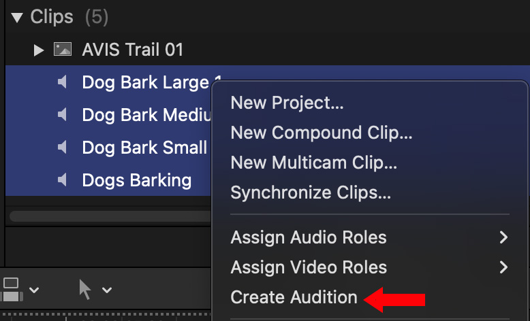Select the Dogs Barking clip name
Viewport: 530px width, 321px height.
[136, 180]
